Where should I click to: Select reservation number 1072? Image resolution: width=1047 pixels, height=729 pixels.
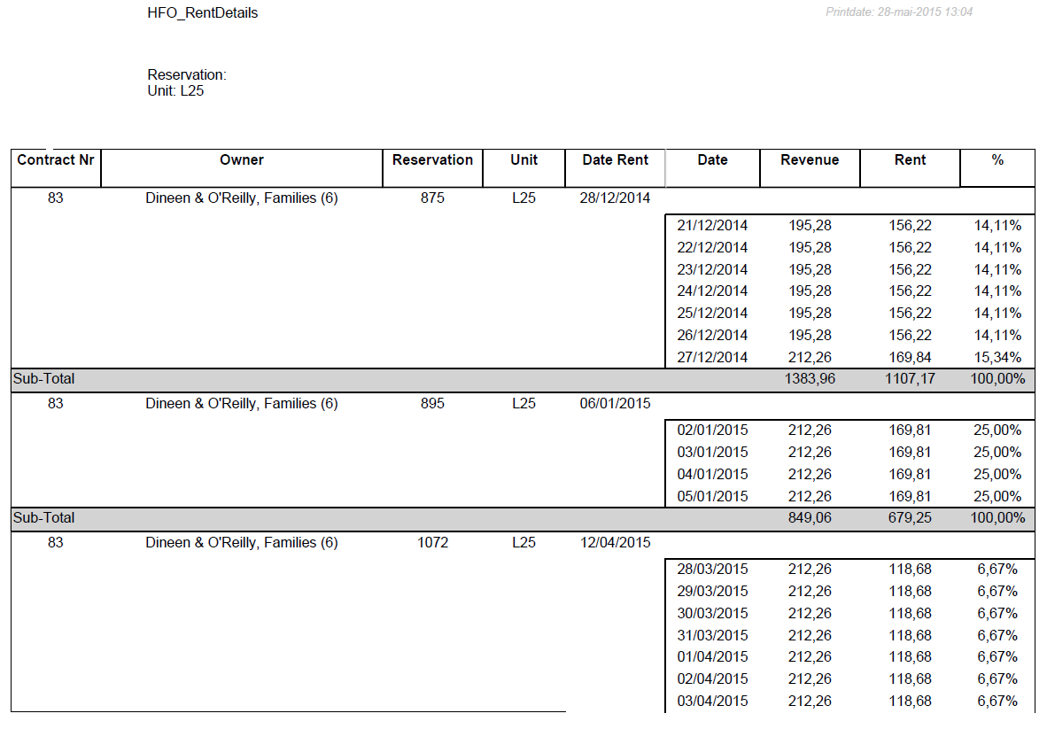click(432, 543)
